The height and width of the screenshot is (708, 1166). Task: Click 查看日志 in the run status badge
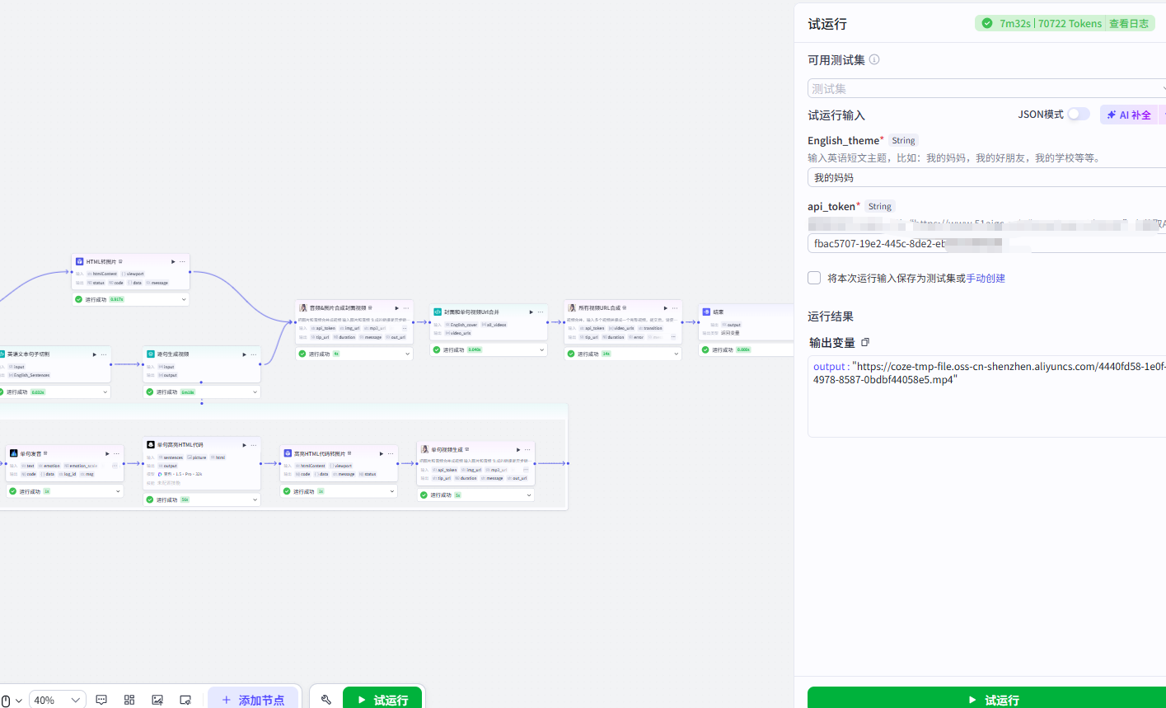(1129, 24)
